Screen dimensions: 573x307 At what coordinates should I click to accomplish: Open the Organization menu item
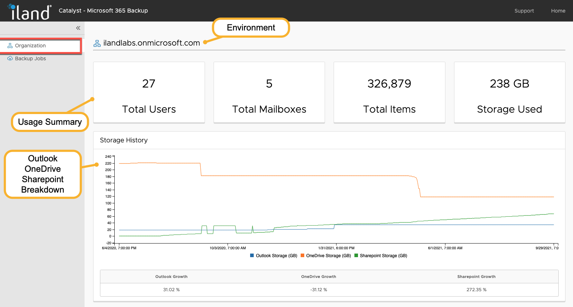(x=30, y=46)
